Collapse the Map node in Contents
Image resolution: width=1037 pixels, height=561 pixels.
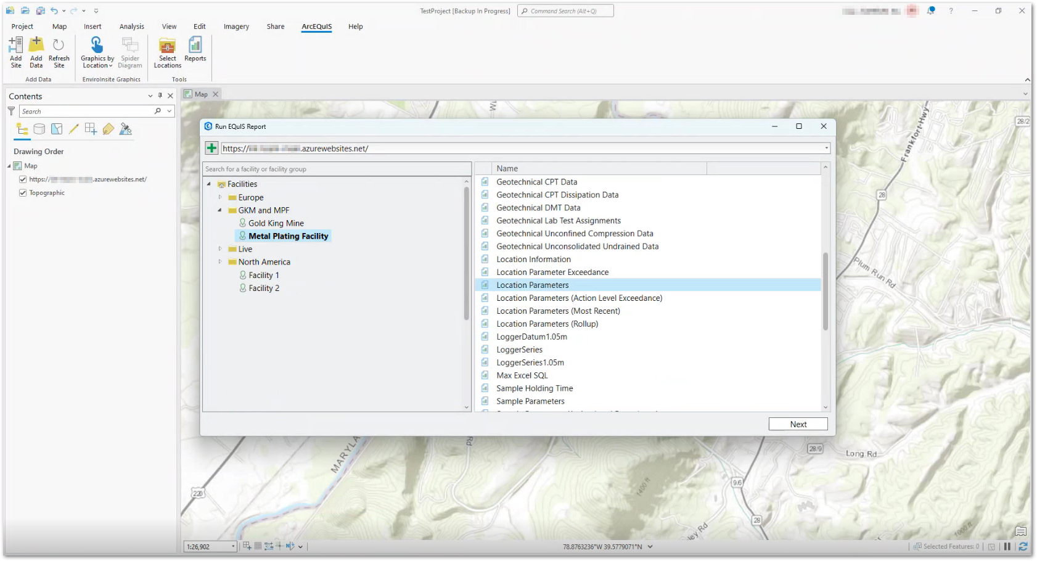point(9,166)
